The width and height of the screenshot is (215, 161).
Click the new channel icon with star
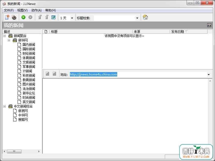tap(7, 17)
